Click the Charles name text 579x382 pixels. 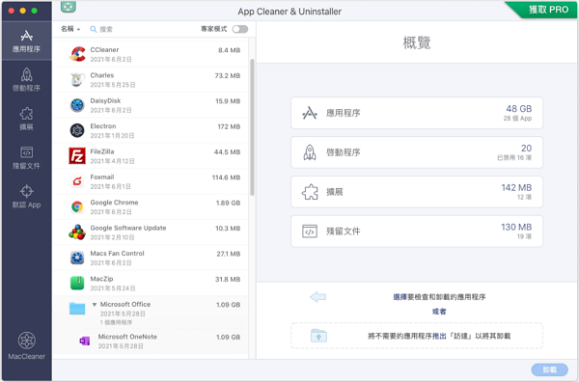[102, 75]
